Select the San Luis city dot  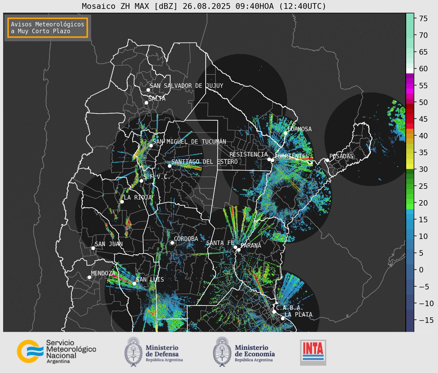coord(134,283)
